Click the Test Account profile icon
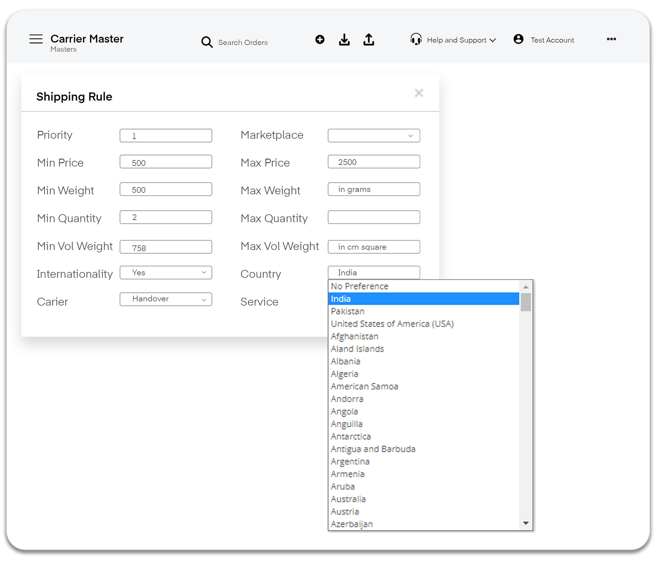The image size is (657, 570). pos(518,39)
